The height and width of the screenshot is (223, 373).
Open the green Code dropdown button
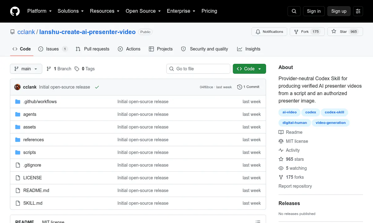tap(249, 69)
